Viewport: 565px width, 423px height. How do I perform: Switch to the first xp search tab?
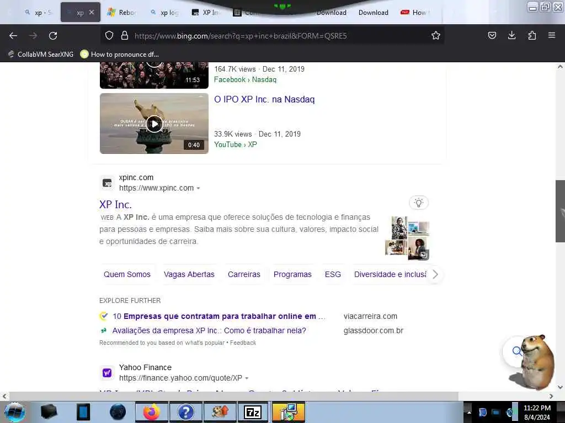pyautogui.click(x=38, y=13)
